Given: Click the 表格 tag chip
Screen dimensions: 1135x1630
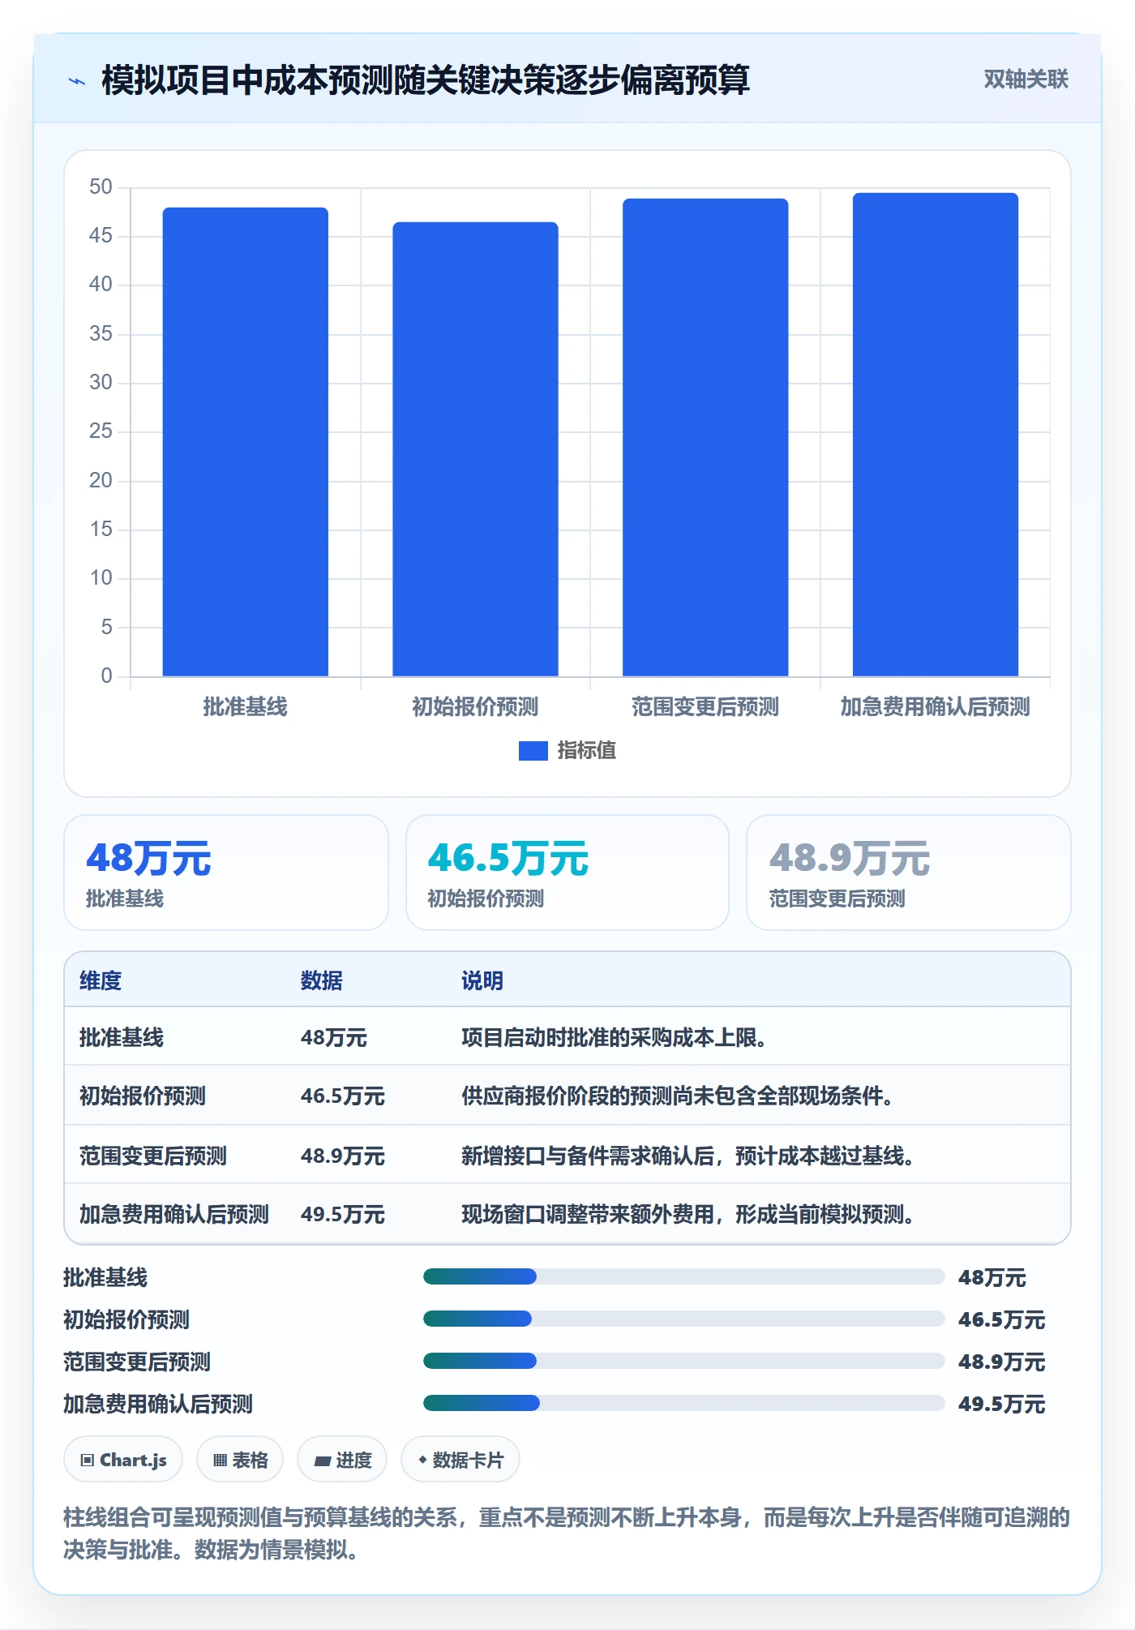Looking at the screenshot, I should 240,1461.
